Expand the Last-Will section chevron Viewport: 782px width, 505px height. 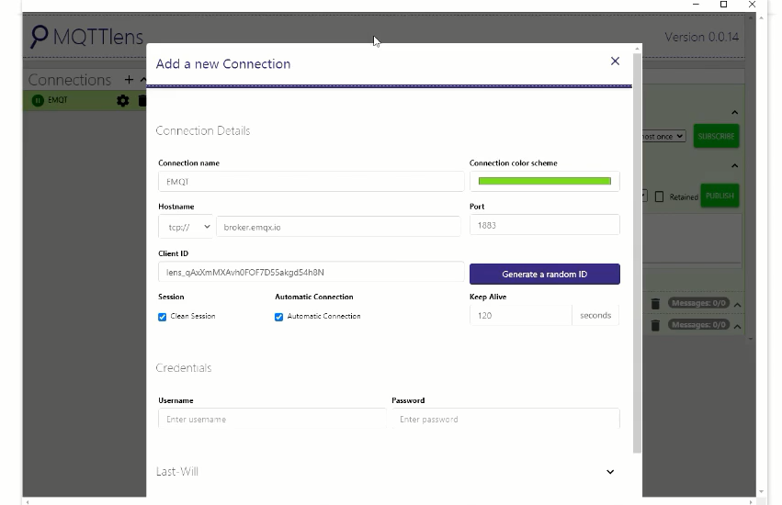[610, 472]
